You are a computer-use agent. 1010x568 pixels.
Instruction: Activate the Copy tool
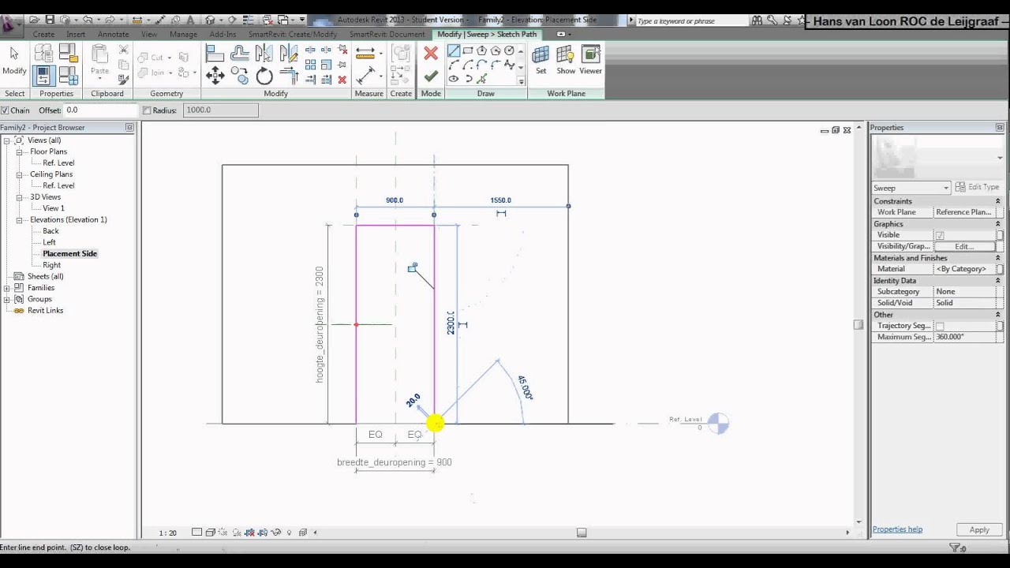pyautogui.click(x=240, y=76)
